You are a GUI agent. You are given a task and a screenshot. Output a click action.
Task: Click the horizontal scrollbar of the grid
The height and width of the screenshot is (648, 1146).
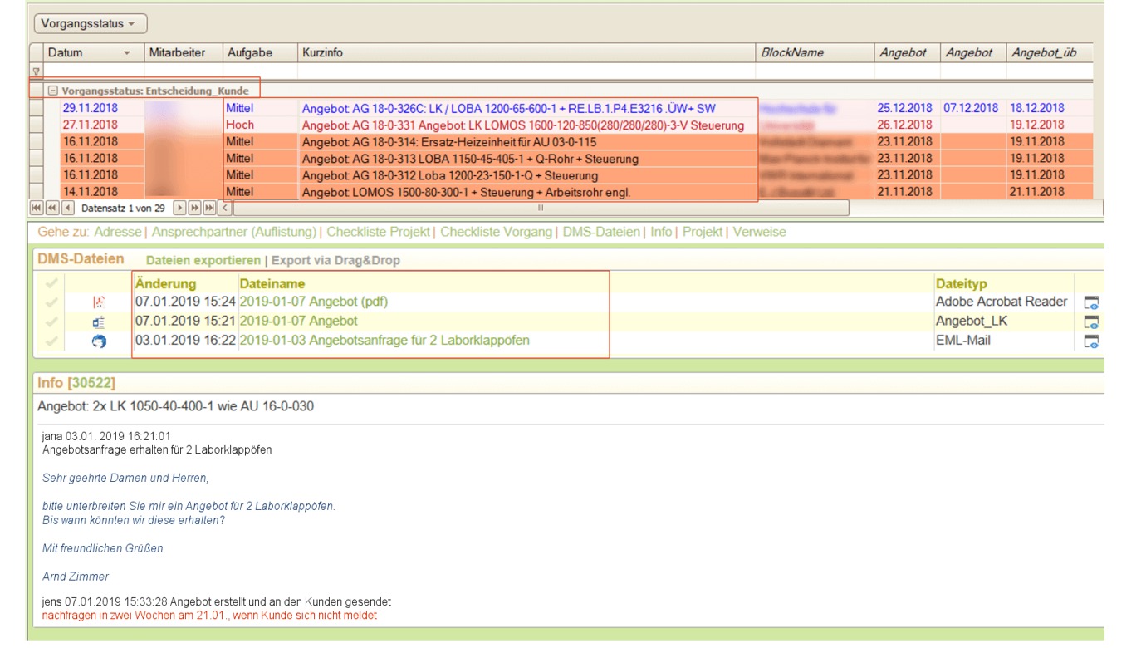(x=540, y=208)
